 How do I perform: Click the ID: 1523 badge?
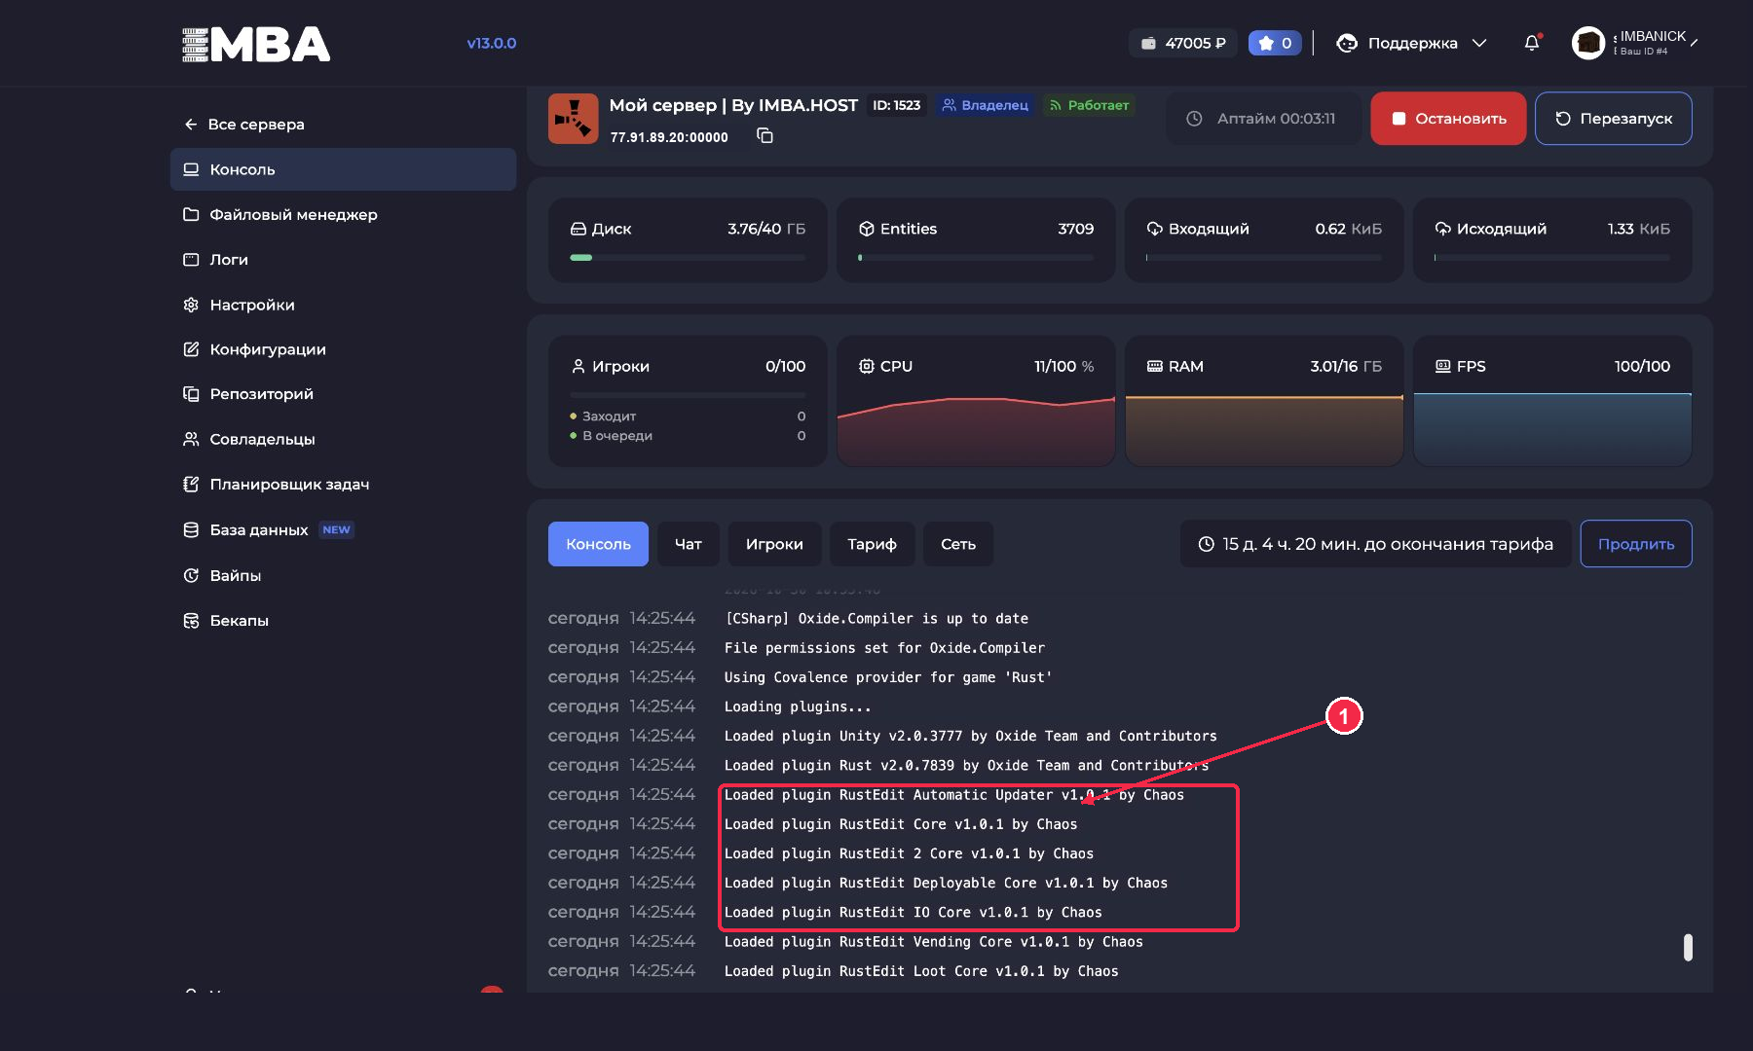[897, 105]
